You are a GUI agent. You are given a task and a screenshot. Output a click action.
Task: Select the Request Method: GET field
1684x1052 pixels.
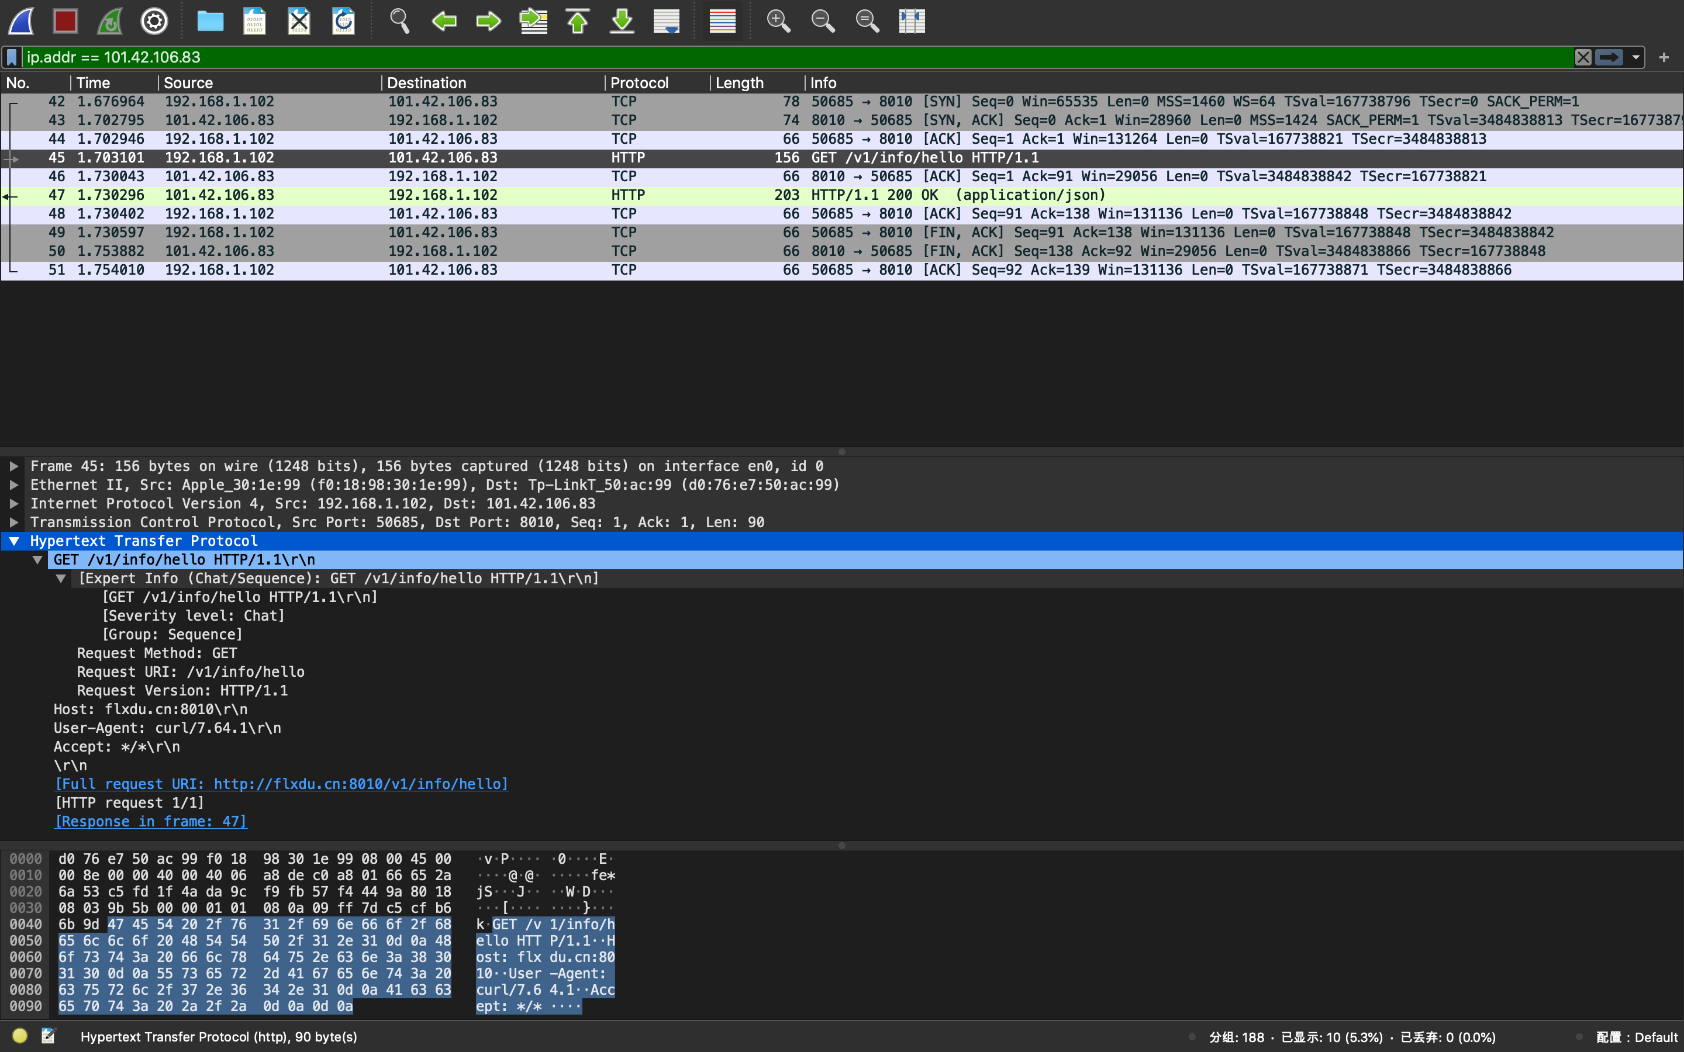157,653
